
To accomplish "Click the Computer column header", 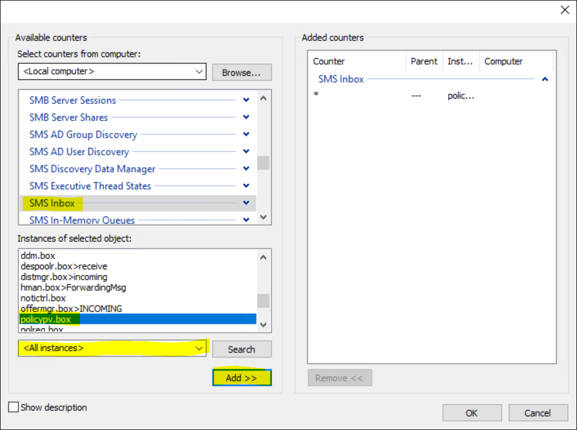I will point(517,61).
